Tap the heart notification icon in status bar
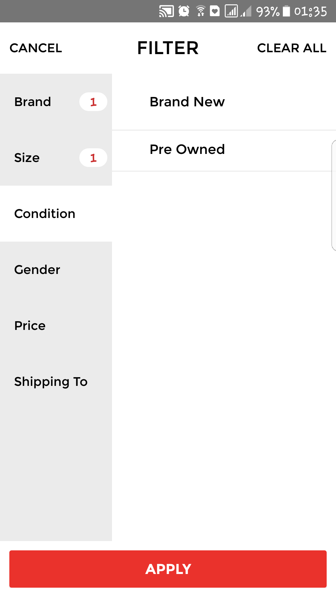 coord(215,12)
